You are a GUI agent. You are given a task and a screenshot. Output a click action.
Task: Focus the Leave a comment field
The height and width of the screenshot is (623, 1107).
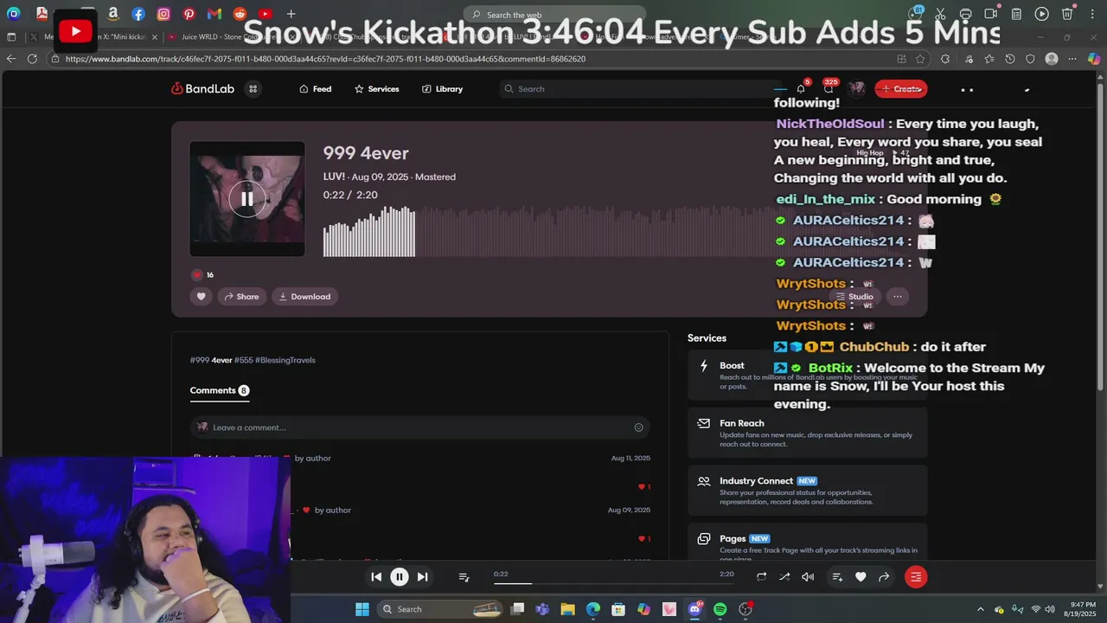(420, 427)
